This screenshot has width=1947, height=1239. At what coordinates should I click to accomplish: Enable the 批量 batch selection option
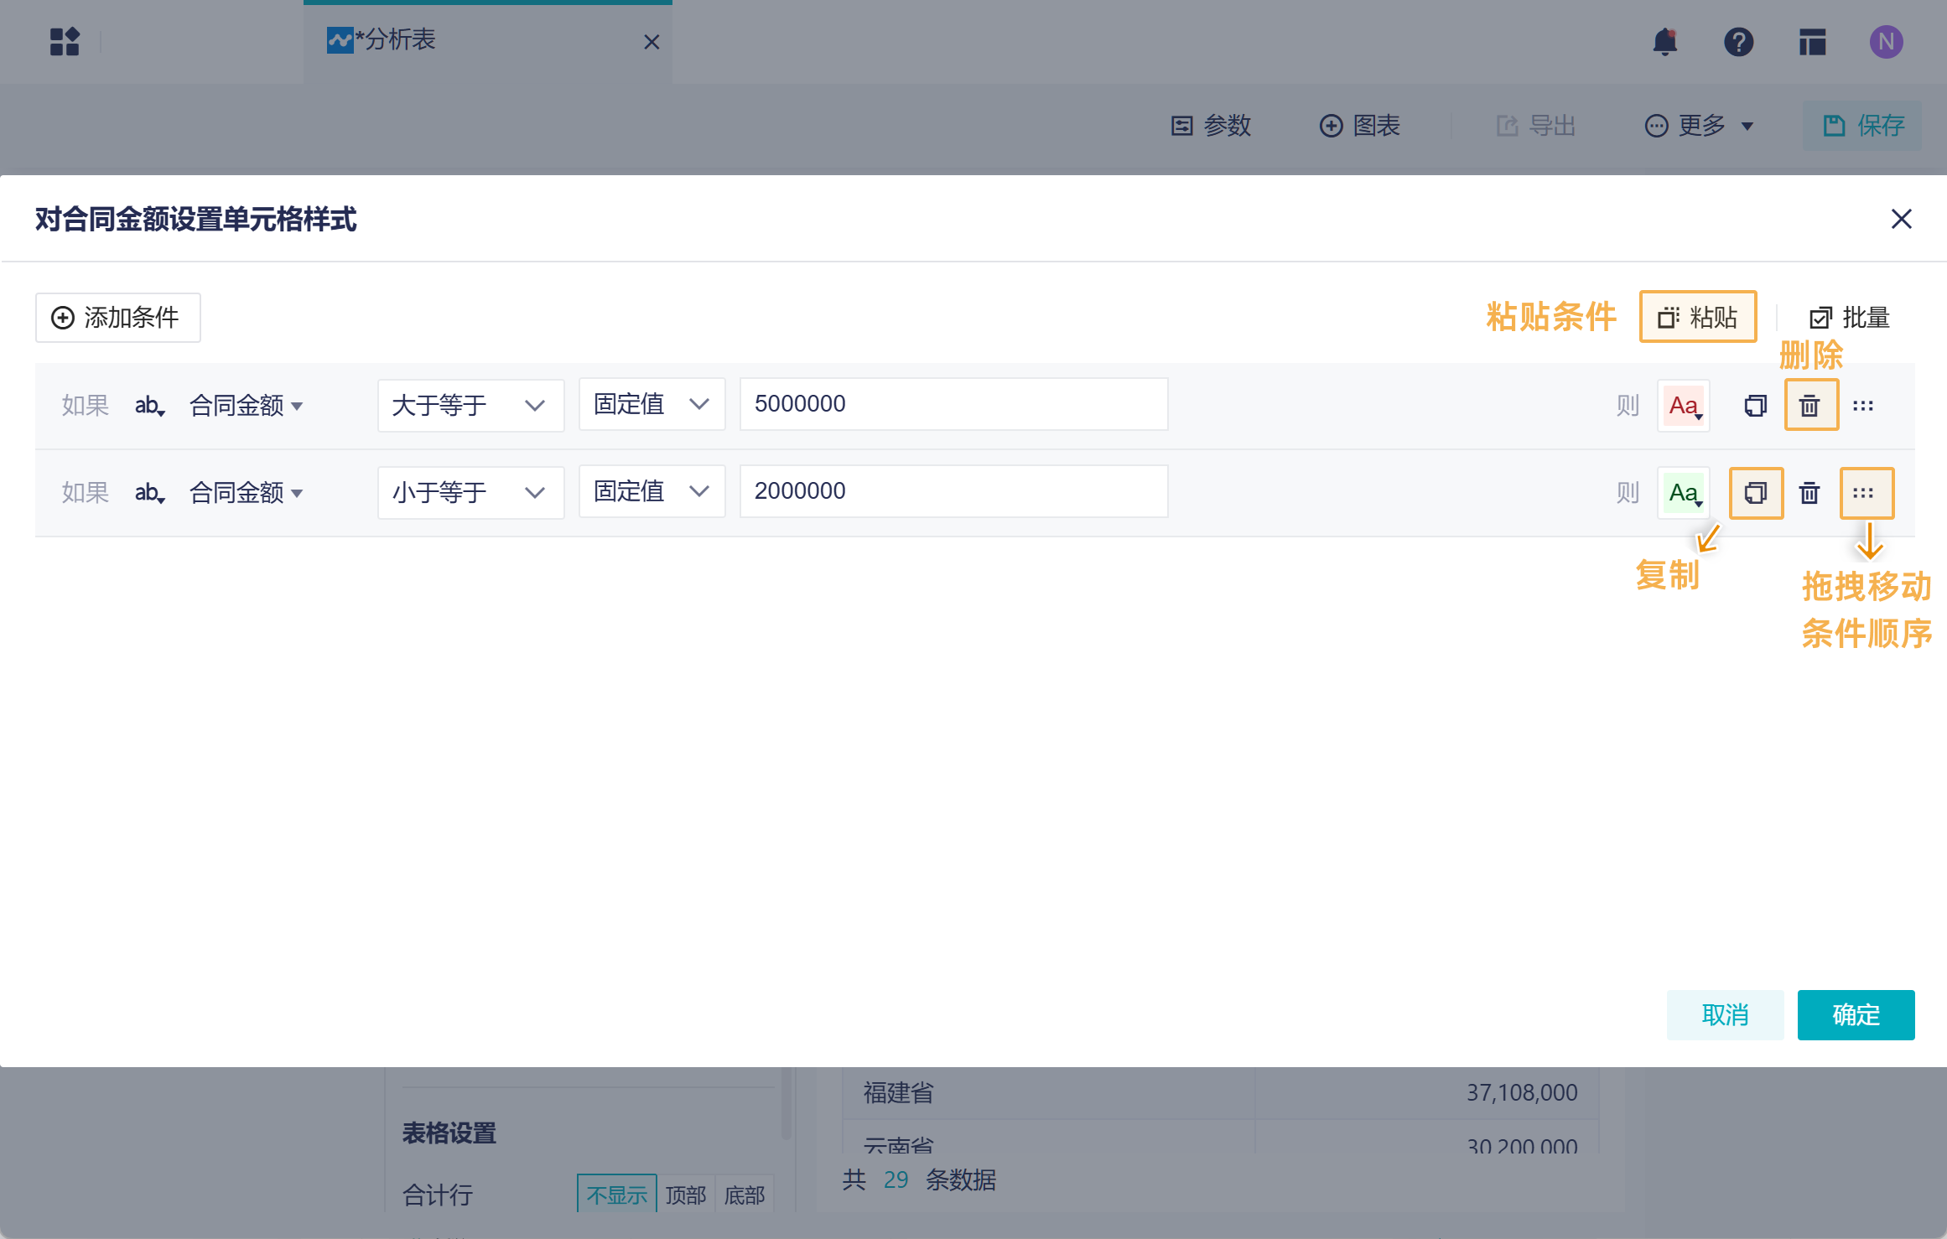point(1848,318)
